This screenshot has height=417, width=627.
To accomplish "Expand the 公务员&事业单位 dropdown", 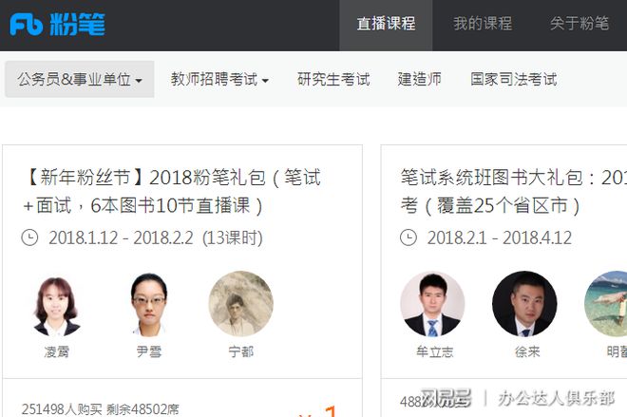I will tap(80, 79).
